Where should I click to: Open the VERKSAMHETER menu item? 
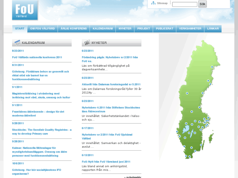[190, 29]
